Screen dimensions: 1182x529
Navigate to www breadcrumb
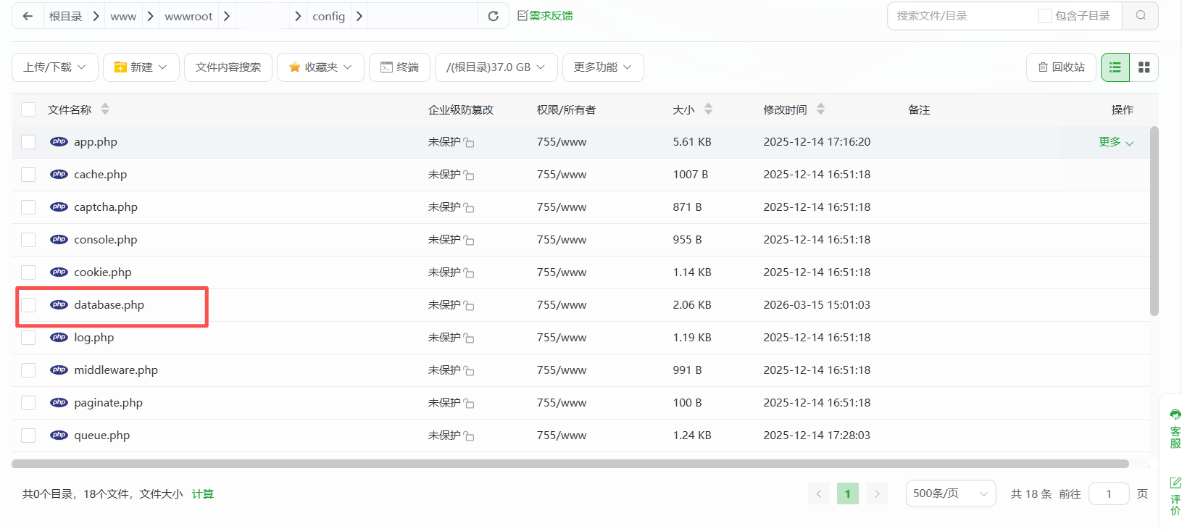(123, 17)
